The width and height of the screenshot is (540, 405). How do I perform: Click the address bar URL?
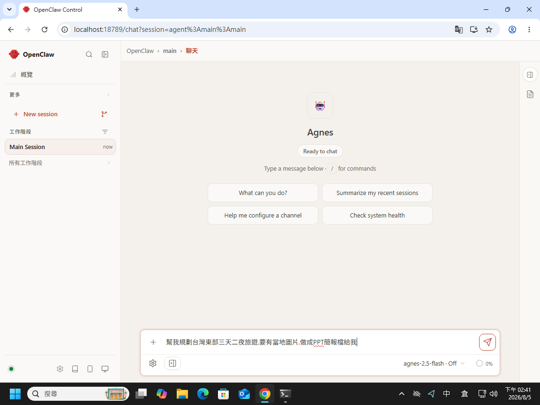click(160, 30)
